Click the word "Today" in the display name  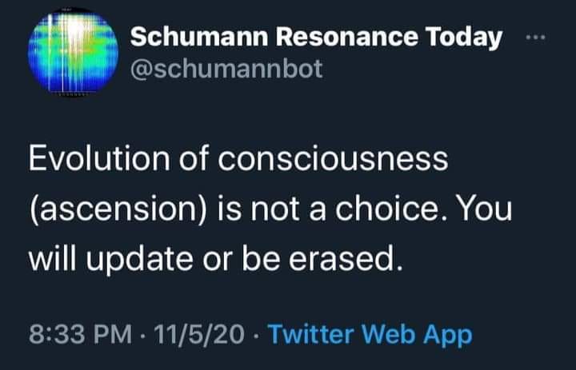(x=464, y=37)
